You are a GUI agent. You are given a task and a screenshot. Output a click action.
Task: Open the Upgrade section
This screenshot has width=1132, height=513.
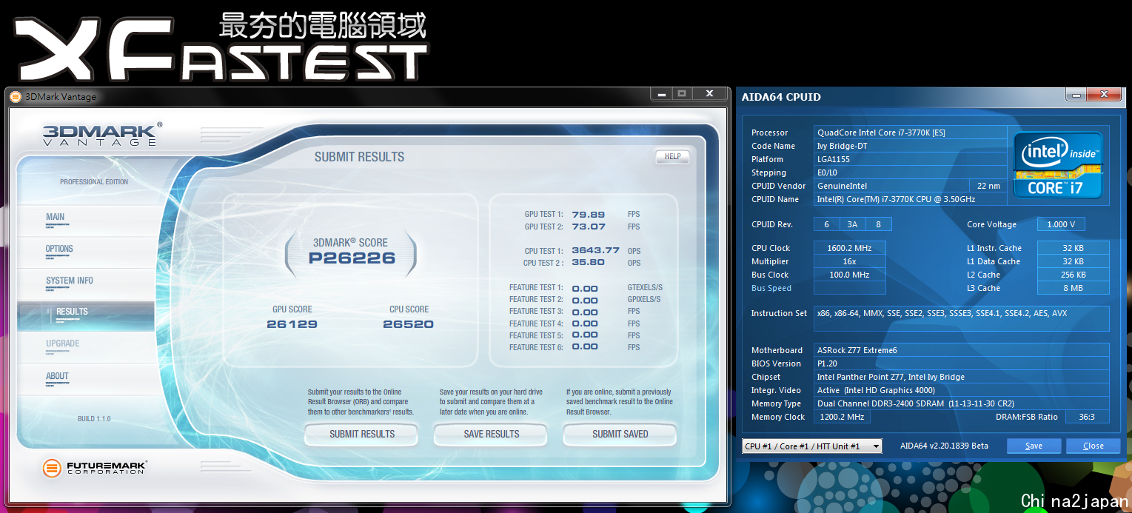[63, 343]
